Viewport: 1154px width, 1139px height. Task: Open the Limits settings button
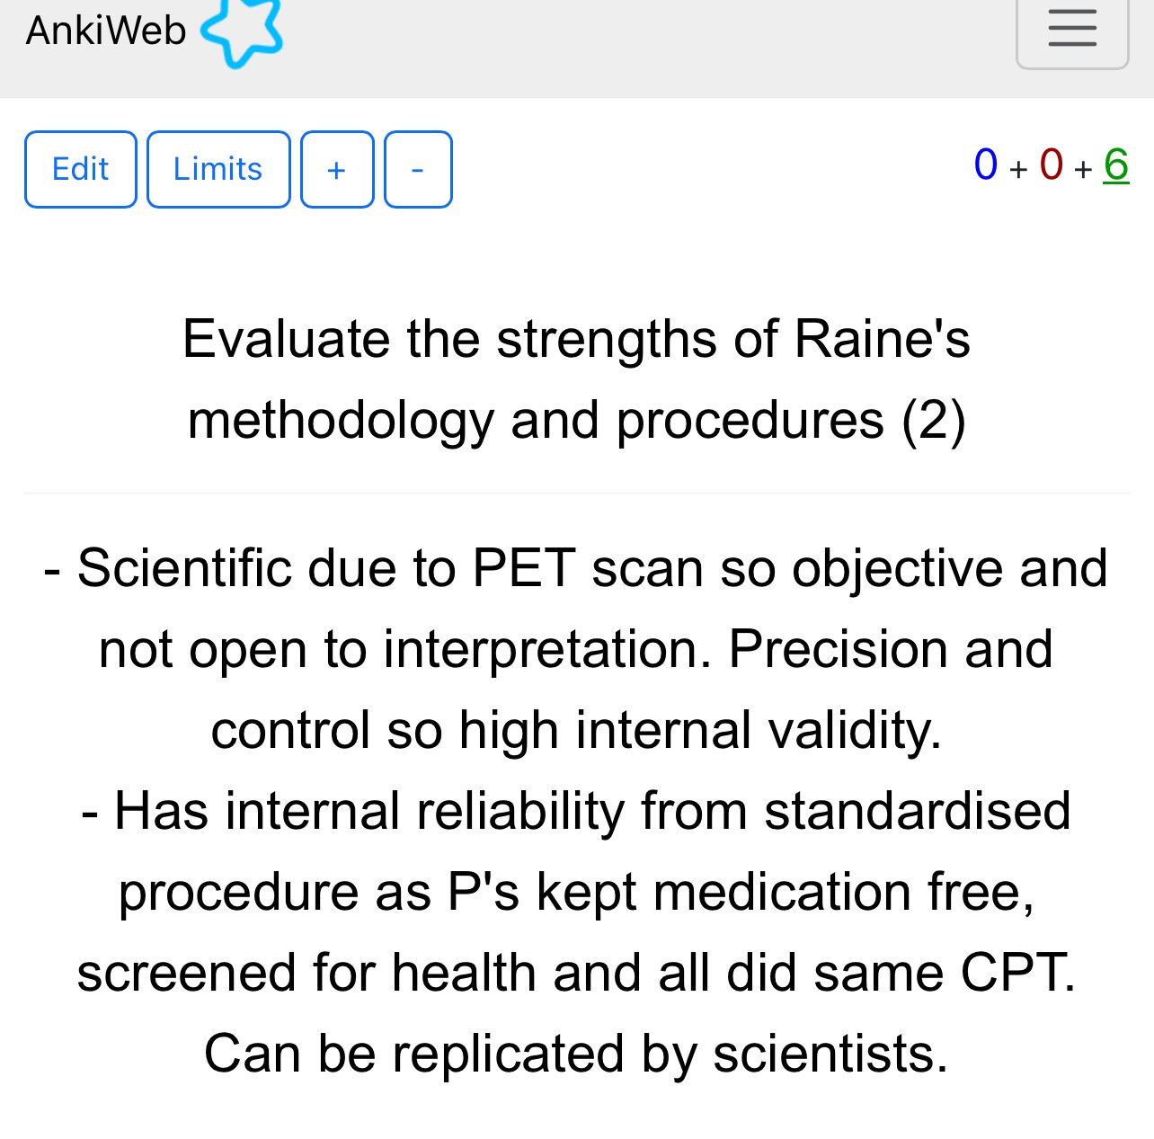point(218,169)
